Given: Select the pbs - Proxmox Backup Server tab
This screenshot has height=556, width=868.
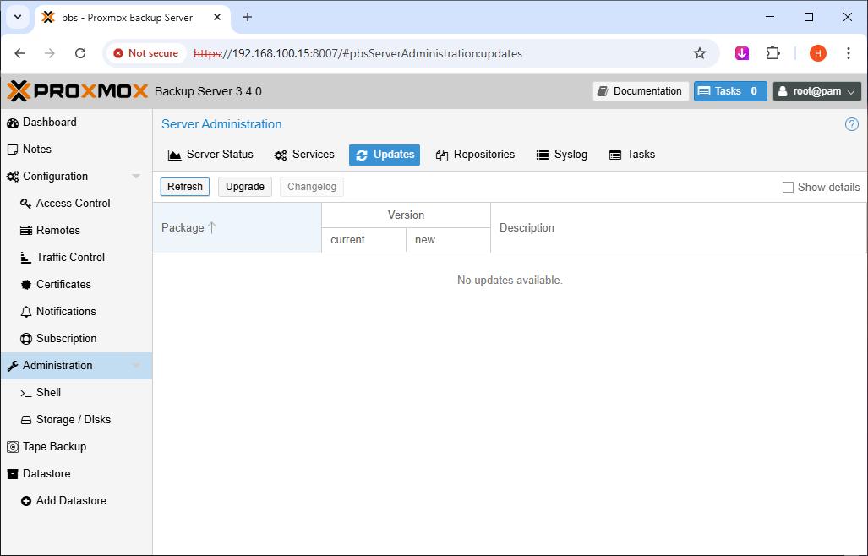Looking at the screenshot, I should pos(133,18).
